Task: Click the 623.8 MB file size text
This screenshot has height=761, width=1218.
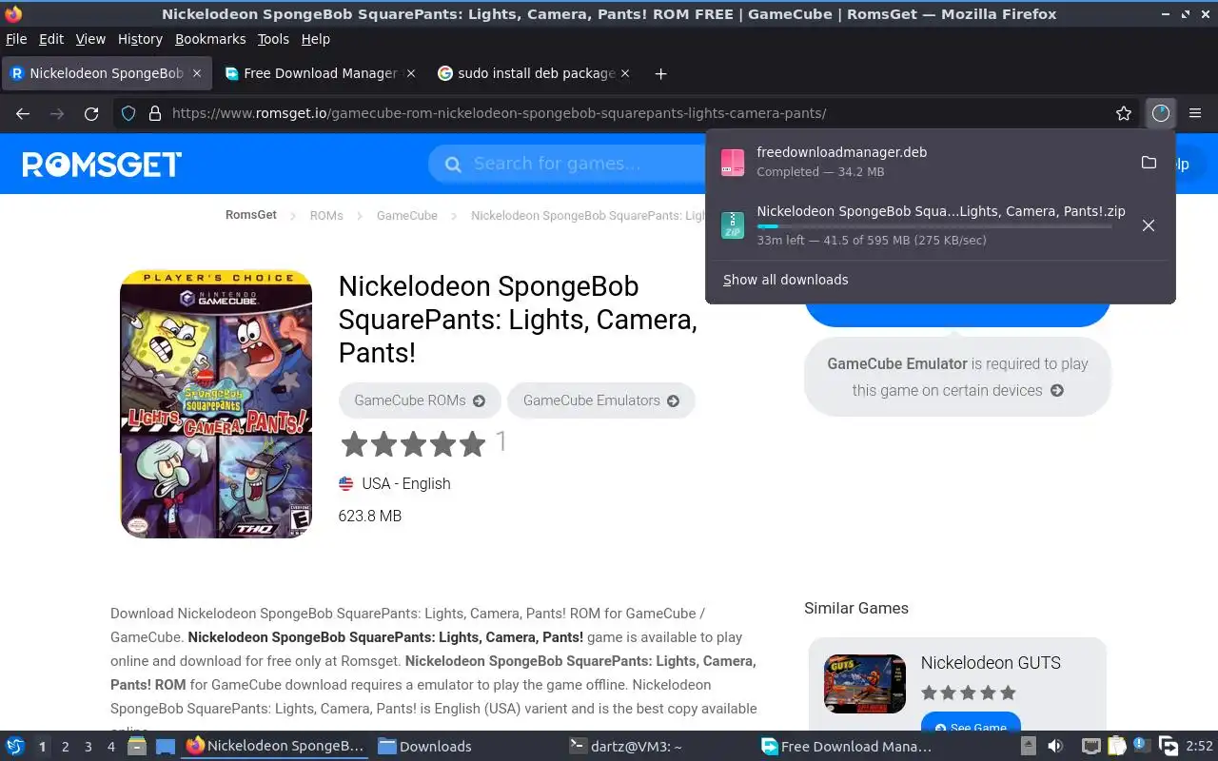Action: 370,516
